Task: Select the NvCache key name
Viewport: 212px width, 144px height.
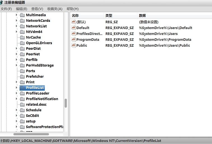Action: (x=33, y=37)
